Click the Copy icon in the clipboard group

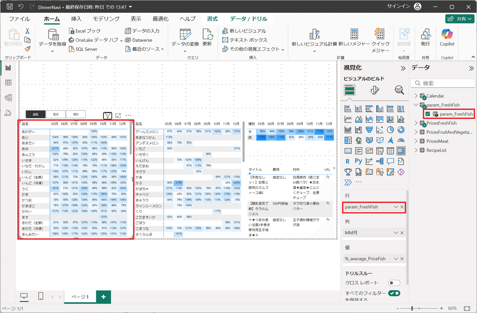[27, 40]
